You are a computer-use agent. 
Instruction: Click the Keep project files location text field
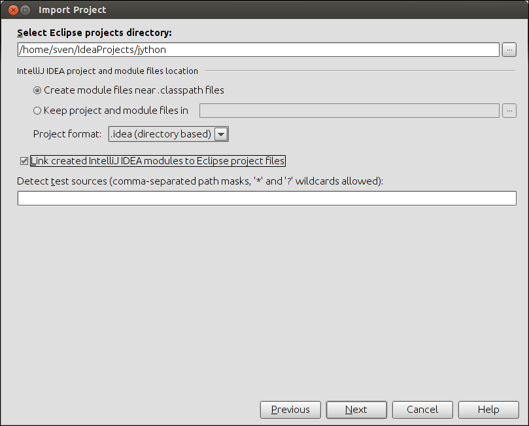pyautogui.click(x=349, y=111)
